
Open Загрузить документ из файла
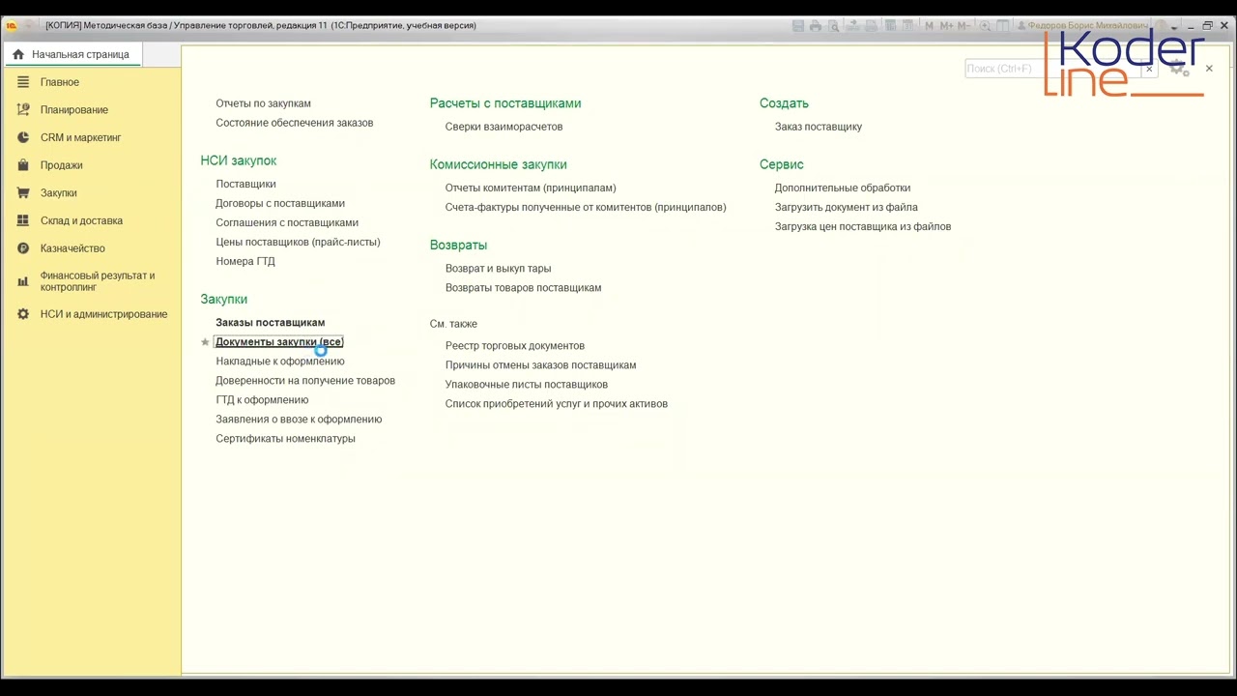tap(847, 207)
